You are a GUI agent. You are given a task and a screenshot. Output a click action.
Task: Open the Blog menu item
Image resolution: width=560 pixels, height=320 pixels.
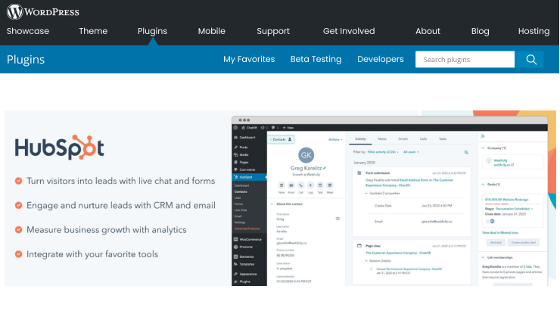tap(481, 31)
